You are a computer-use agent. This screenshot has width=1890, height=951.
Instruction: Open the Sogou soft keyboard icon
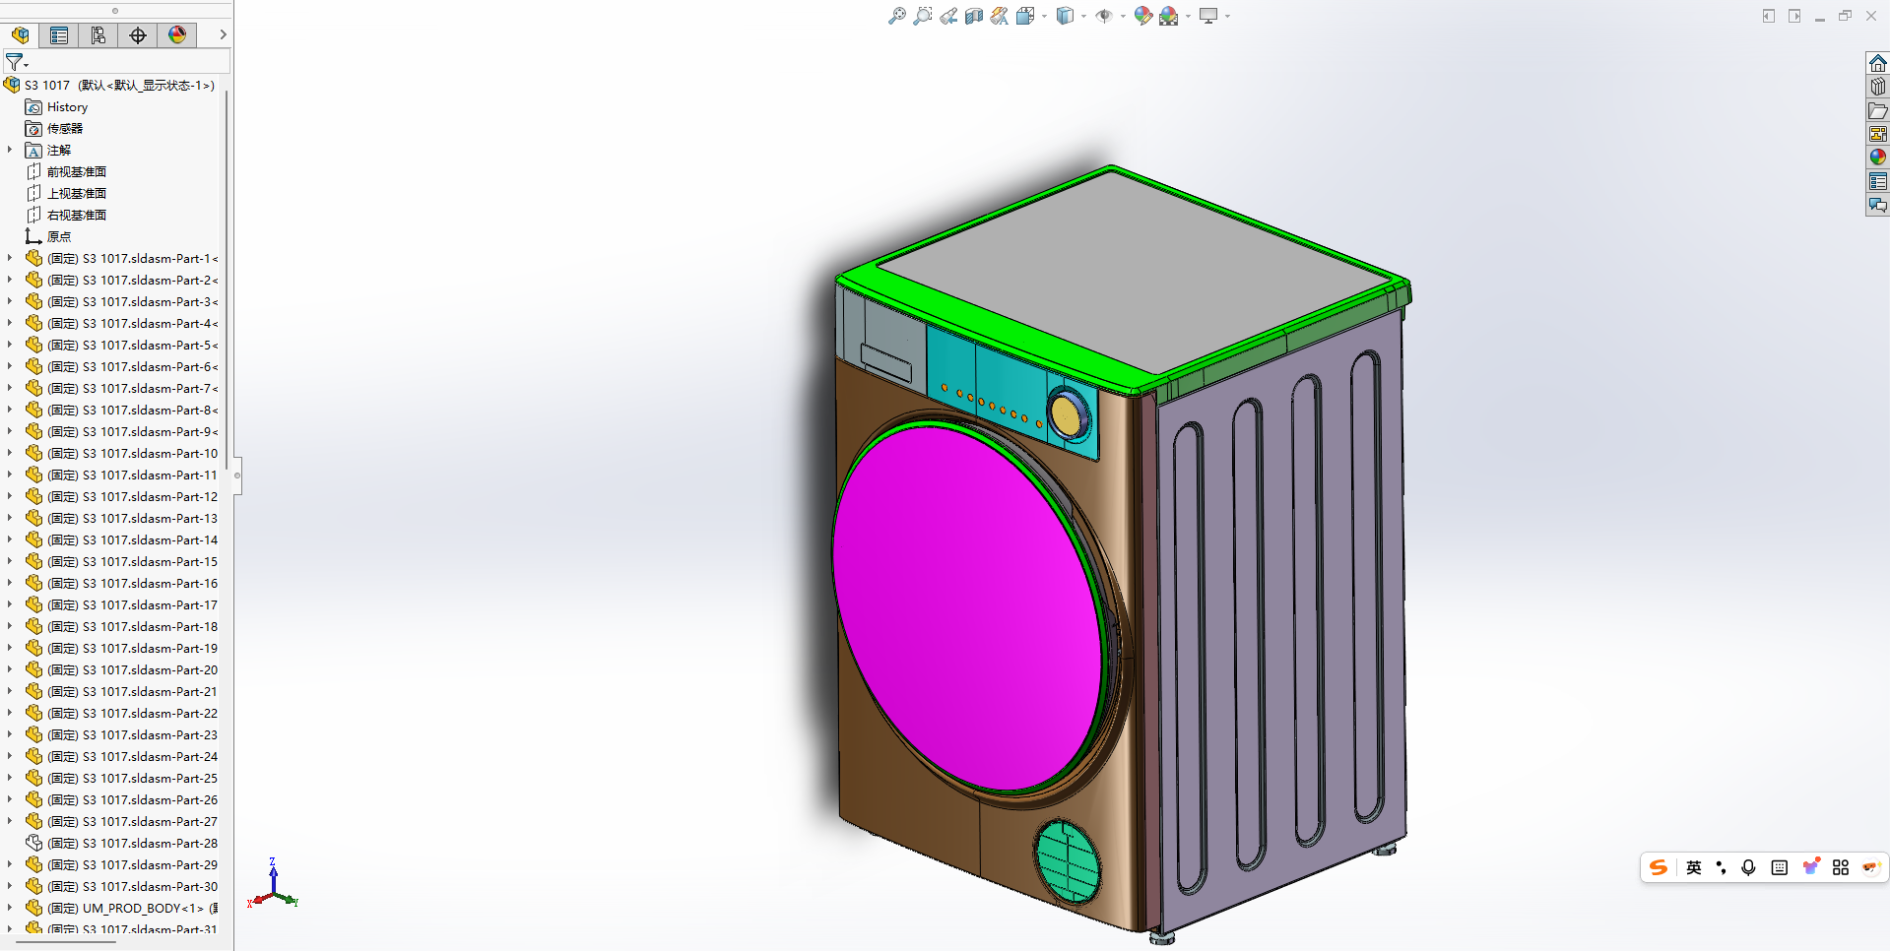point(1779,867)
